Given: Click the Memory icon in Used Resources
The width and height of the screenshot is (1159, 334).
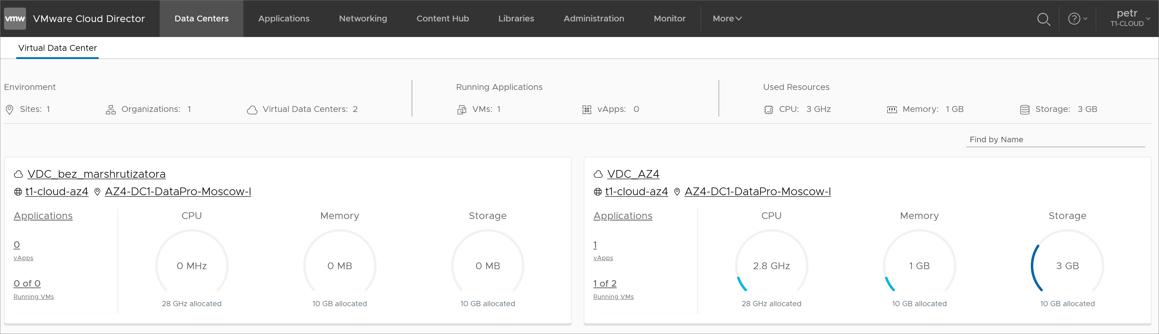Looking at the screenshot, I should (x=892, y=110).
